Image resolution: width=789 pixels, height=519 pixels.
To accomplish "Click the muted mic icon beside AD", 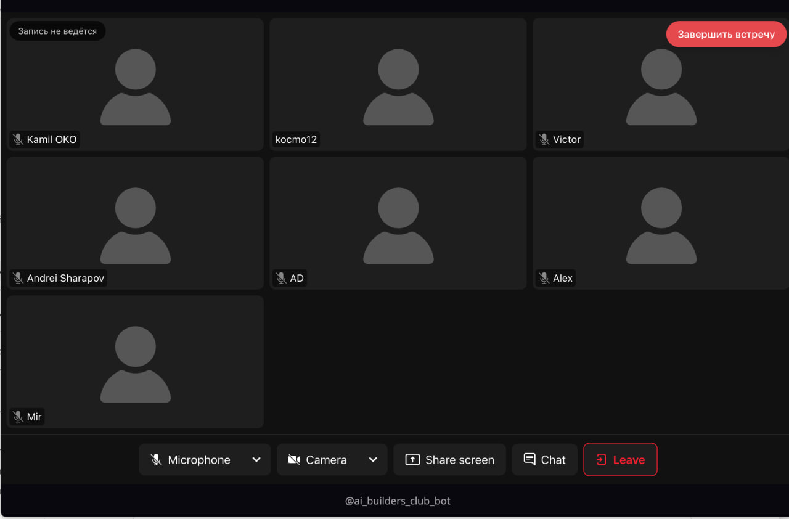I will (281, 279).
